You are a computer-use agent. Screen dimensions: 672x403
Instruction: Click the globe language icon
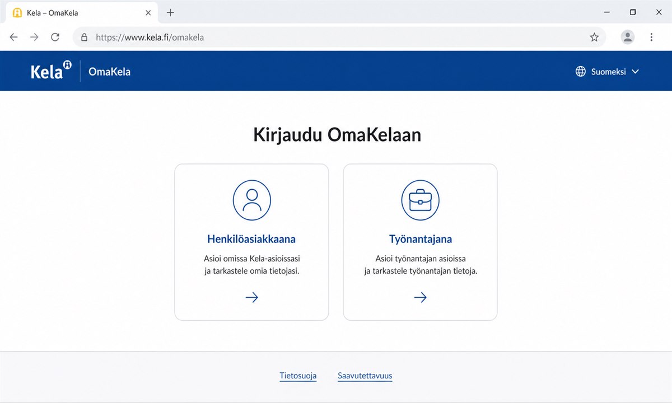[581, 72]
